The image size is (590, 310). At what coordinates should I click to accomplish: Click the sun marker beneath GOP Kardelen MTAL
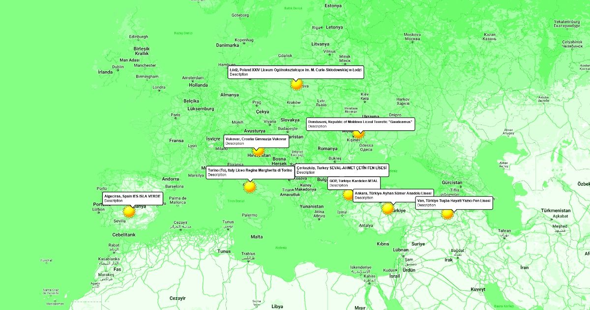tap(348, 195)
